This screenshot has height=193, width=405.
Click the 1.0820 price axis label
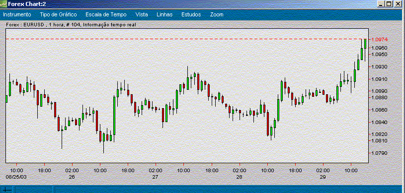click(x=380, y=134)
